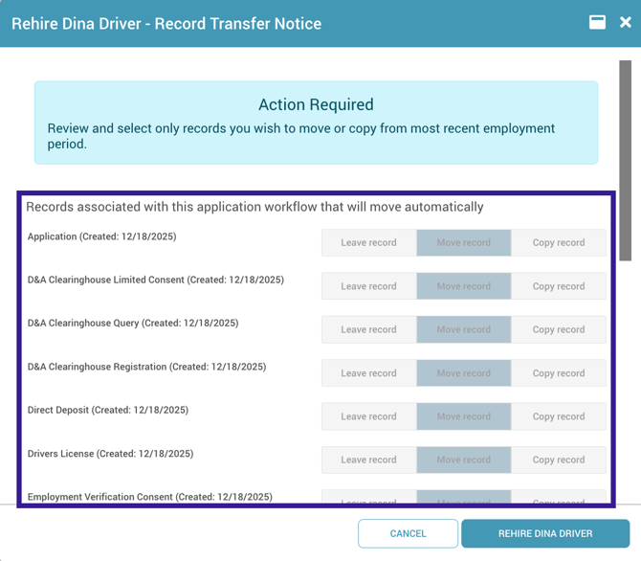Choose Leave record for D&A Clearinghouse Limited Consent

(x=368, y=286)
